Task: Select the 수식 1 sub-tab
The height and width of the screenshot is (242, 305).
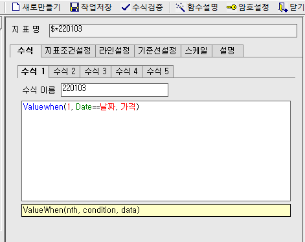Action: 33,71
